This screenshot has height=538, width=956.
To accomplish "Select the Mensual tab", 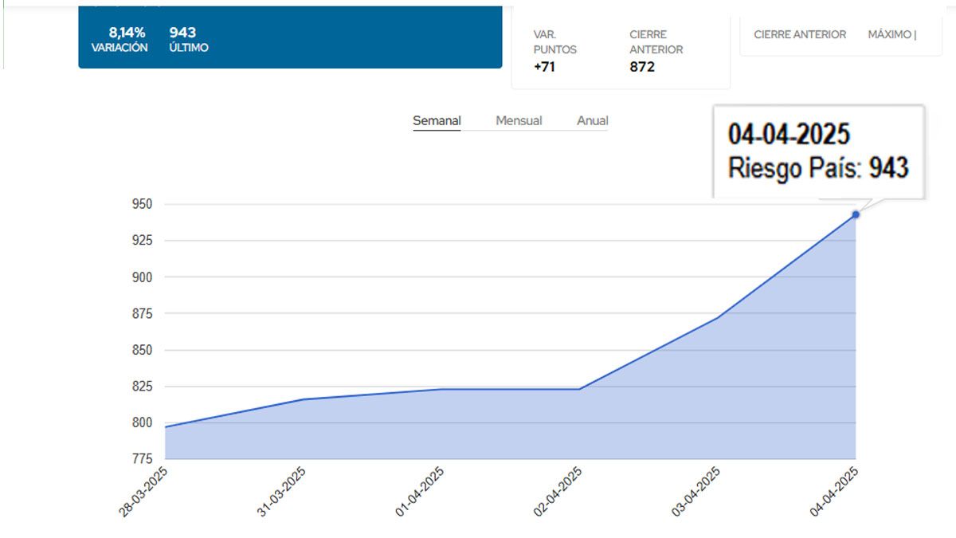I will pos(519,121).
